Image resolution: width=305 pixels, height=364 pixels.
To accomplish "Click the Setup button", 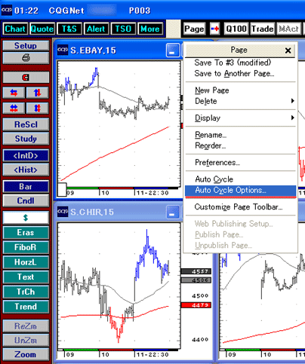I will [x=26, y=45].
